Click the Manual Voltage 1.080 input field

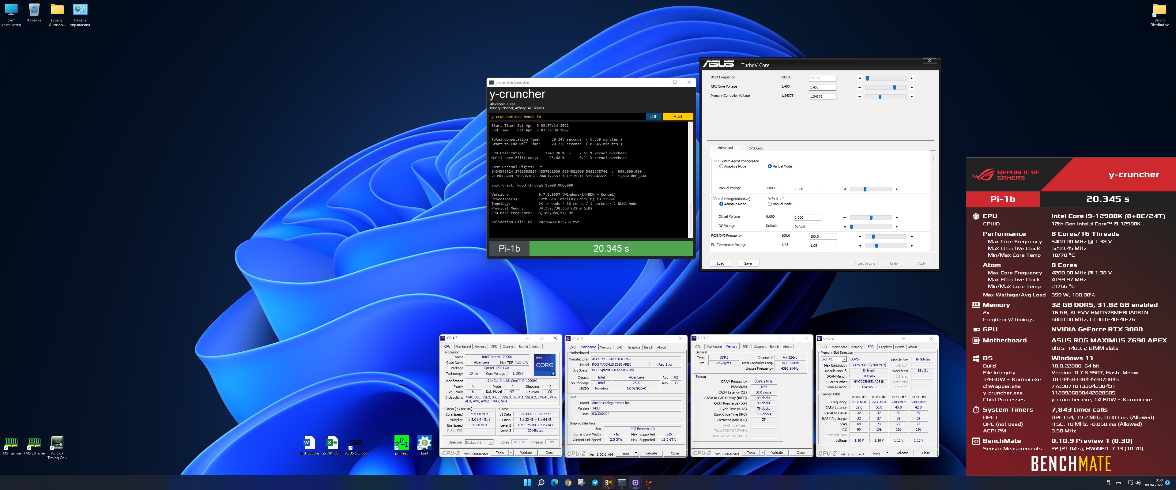coord(807,189)
